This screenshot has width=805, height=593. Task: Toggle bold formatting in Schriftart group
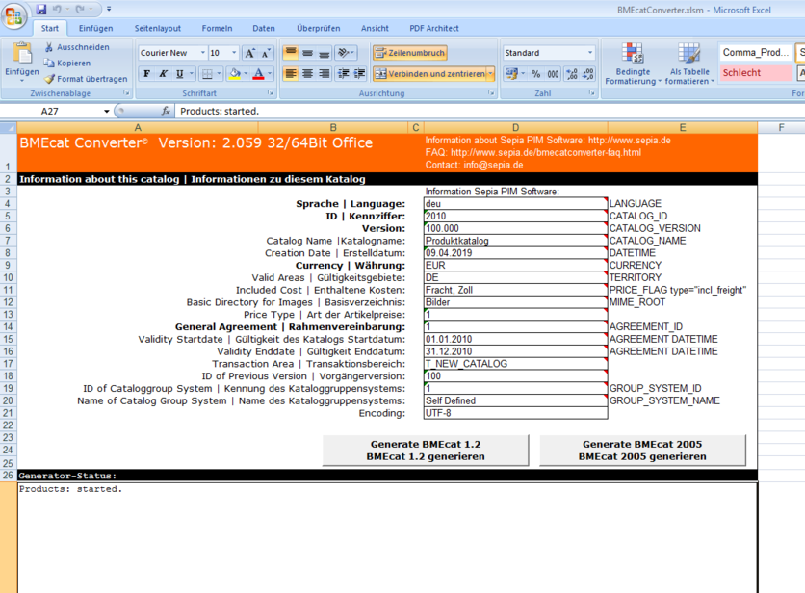[145, 73]
